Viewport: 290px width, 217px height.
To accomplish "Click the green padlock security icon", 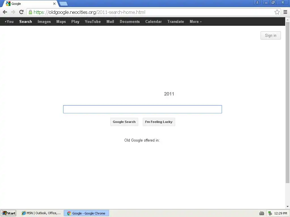I will [x=30, y=12].
